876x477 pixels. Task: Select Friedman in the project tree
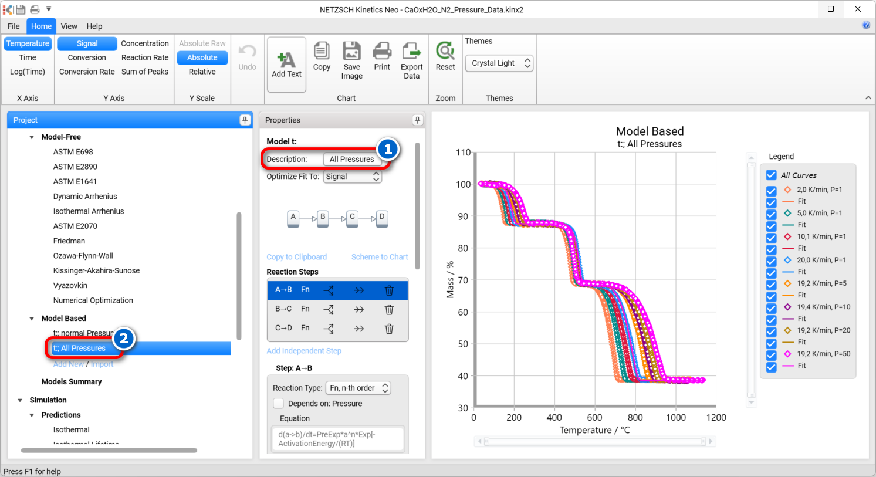(x=69, y=241)
